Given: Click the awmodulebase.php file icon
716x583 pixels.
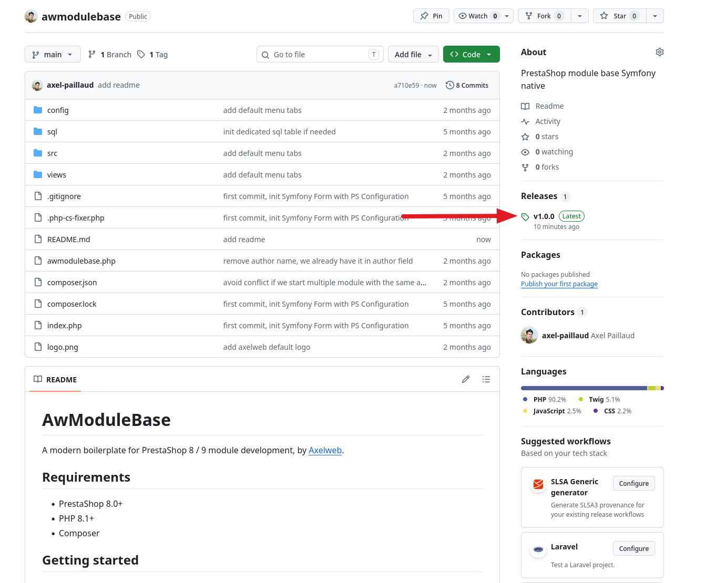Looking at the screenshot, I should point(38,261).
